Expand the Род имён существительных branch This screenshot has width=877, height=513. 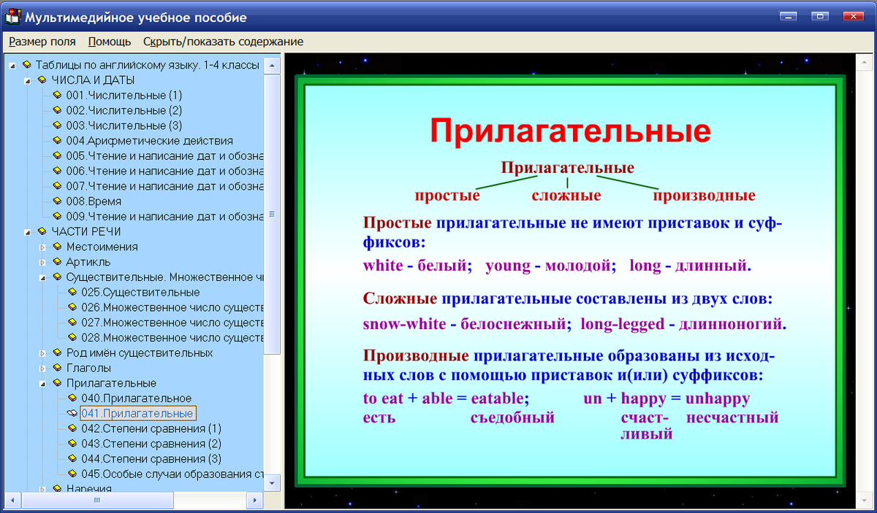[42, 352]
